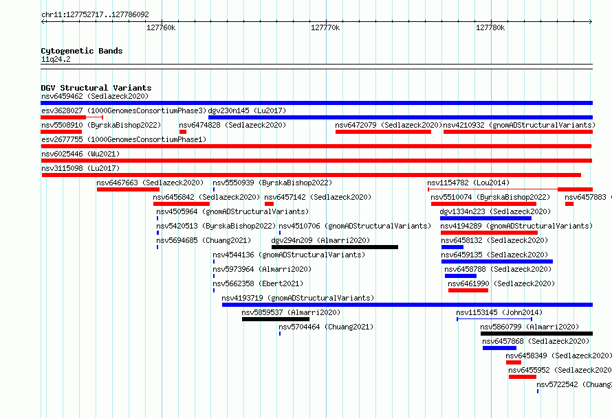Open nsv4210932 (gnomADStructuralVariants) entry

coord(519,125)
